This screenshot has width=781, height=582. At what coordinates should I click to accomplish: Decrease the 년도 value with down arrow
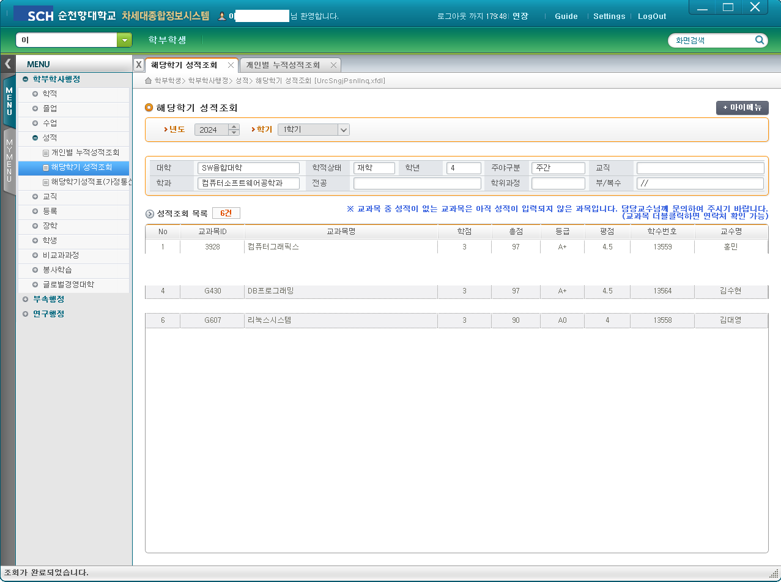234,133
